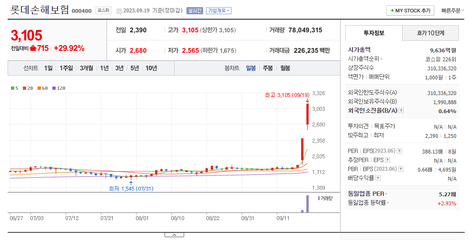Click the purple 거래량 legend marker
Screen dimensions: 469x240
click(319, 198)
